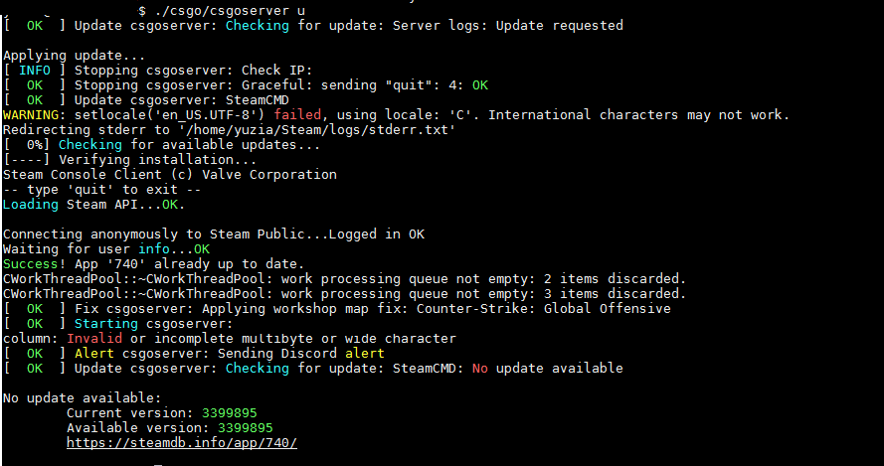Image resolution: width=884 pixels, height=466 pixels.
Task: Select the 'No update available:' heading
Action: 82,397
